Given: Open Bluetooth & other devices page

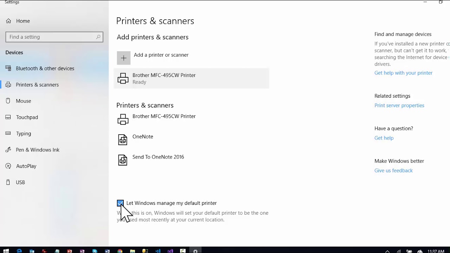Looking at the screenshot, I should pyautogui.click(x=40, y=69).
